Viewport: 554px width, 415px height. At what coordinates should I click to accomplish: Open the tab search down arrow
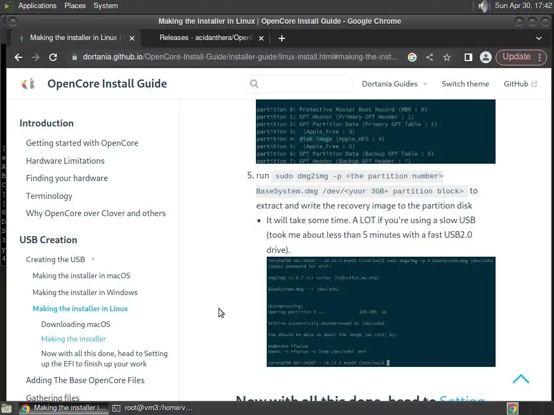tap(539, 38)
